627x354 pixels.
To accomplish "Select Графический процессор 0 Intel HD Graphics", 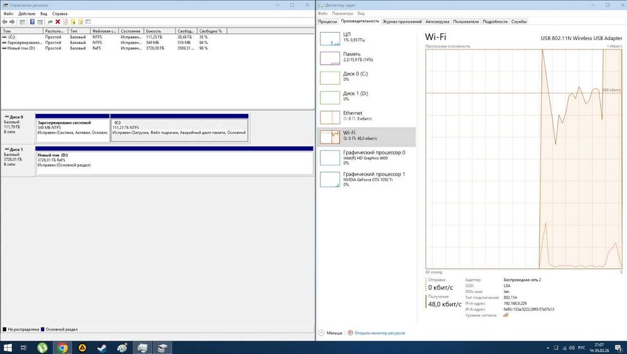I will (366, 157).
